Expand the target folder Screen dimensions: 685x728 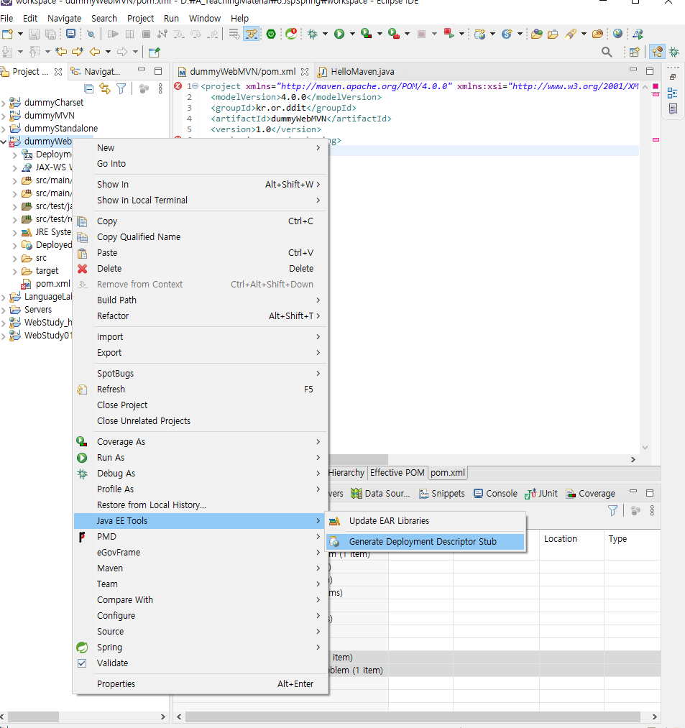15,271
